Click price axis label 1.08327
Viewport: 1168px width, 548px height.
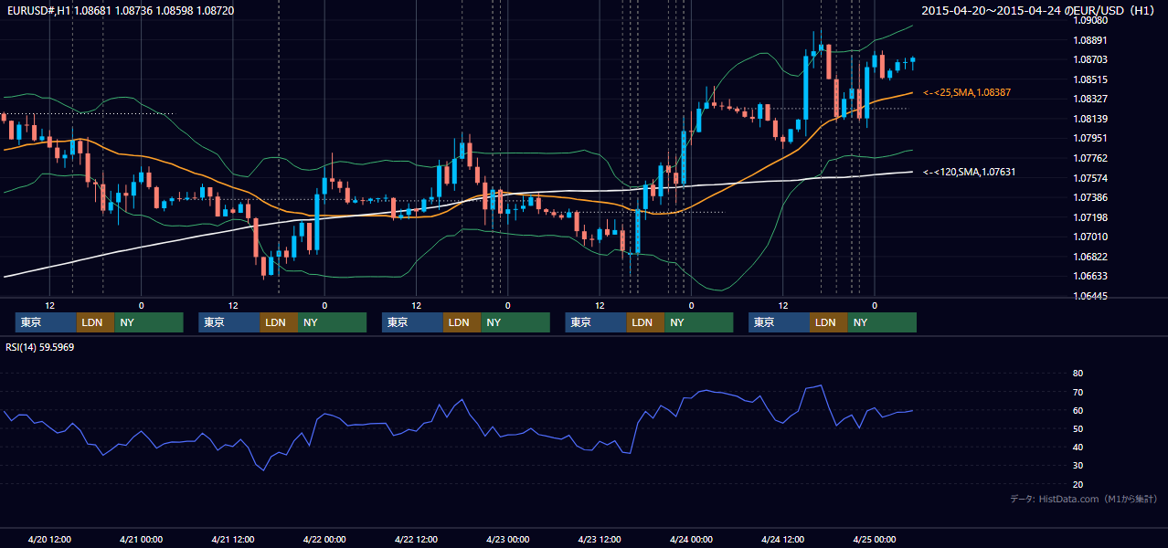point(1089,99)
